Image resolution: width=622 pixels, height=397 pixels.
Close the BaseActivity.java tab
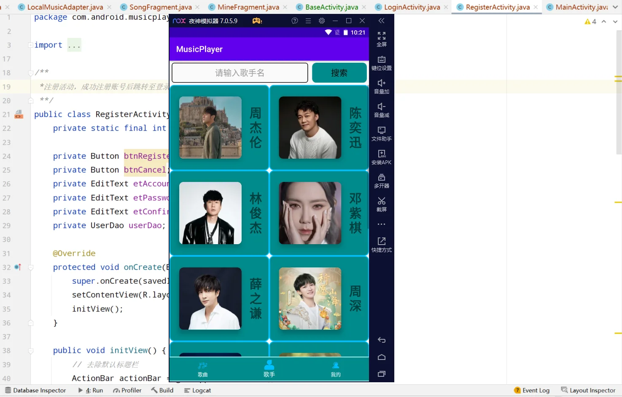pos(364,7)
